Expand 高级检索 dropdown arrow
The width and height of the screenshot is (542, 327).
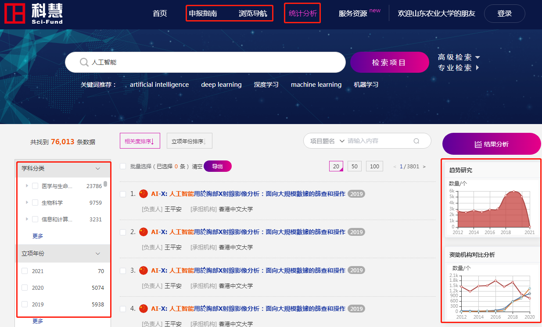pyautogui.click(x=477, y=57)
